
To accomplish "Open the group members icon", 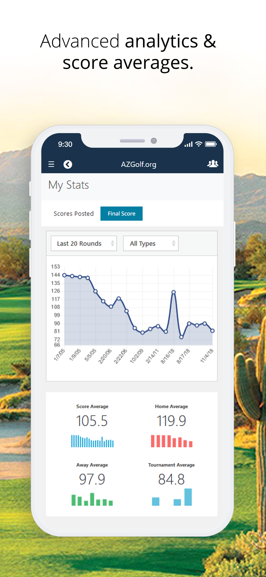I will pos(213,164).
